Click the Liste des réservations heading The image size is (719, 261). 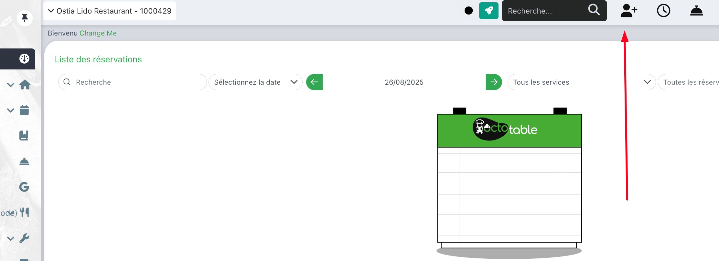(98, 59)
